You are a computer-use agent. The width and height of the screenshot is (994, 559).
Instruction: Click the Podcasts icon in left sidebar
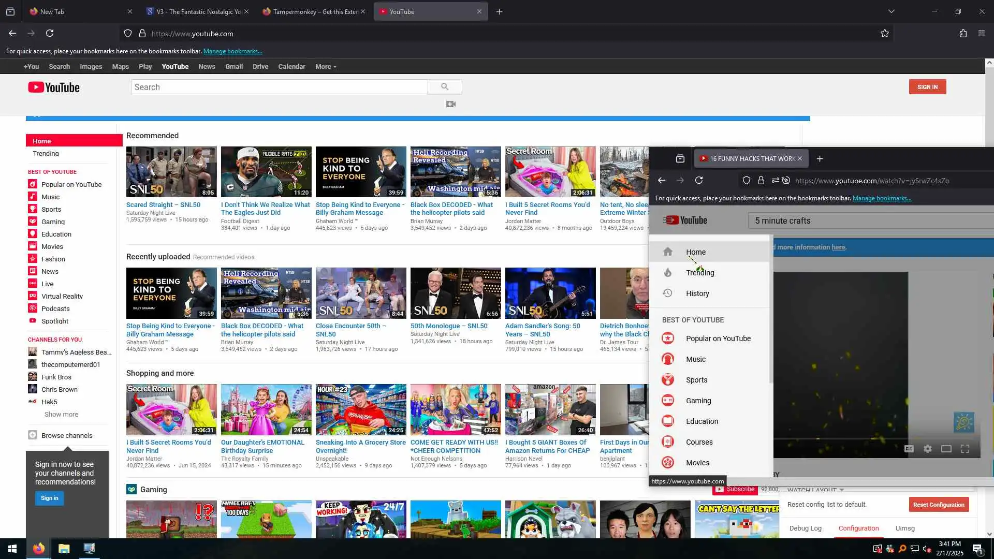point(33,308)
